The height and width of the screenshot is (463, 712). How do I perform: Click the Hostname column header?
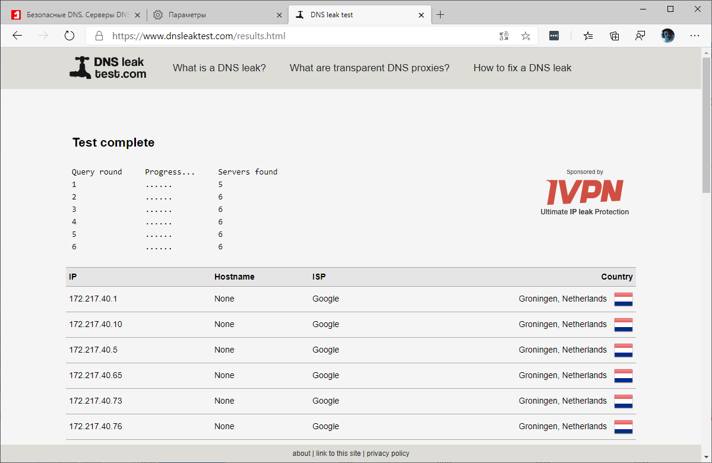(235, 277)
